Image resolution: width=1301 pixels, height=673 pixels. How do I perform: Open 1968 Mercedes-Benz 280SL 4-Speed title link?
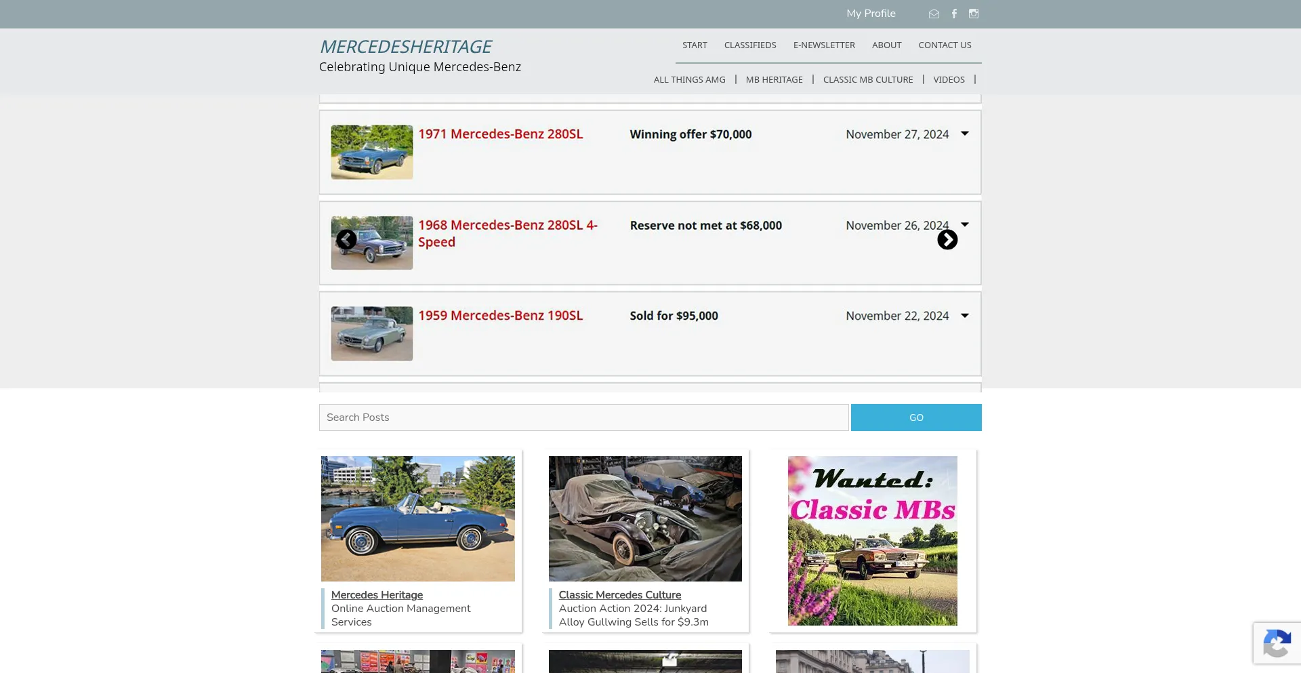508,233
